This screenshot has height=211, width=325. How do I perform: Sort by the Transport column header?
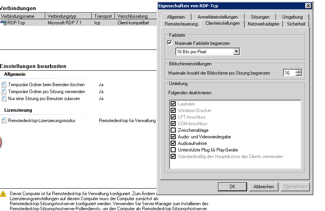[103, 16]
